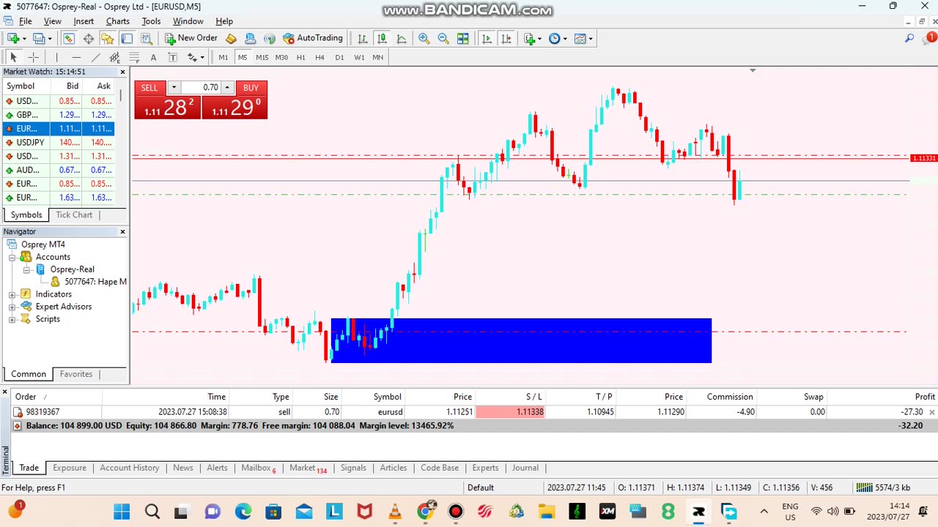Switch to Navigator Favorites tab

(x=76, y=374)
